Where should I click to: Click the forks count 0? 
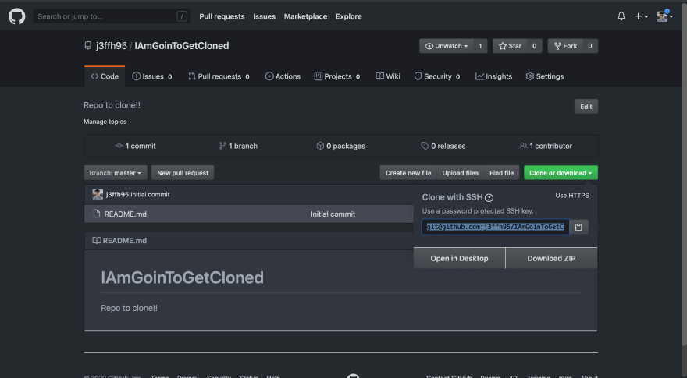click(x=590, y=46)
